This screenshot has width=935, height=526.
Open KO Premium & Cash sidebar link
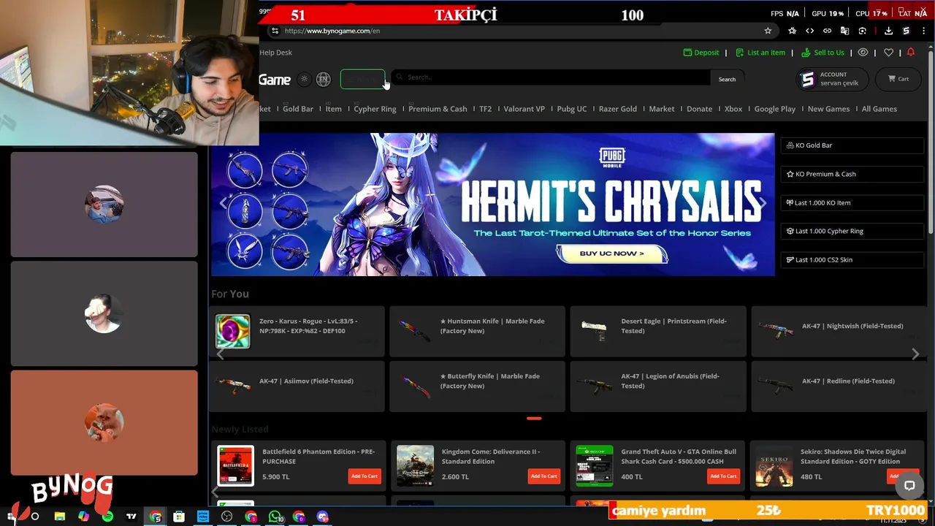tap(852, 174)
